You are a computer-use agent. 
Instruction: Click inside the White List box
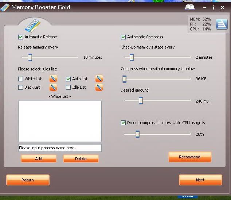(x=60, y=121)
